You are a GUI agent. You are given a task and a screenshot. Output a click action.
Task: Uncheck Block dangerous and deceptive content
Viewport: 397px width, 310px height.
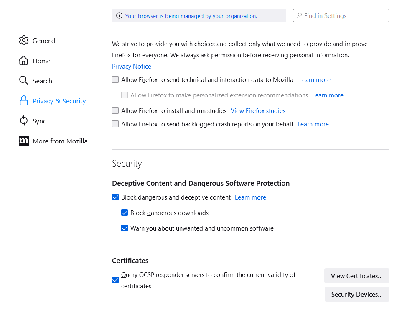click(115, 197)
